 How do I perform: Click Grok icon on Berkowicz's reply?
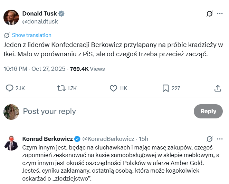pyautogui.click(x=209, y=139)
